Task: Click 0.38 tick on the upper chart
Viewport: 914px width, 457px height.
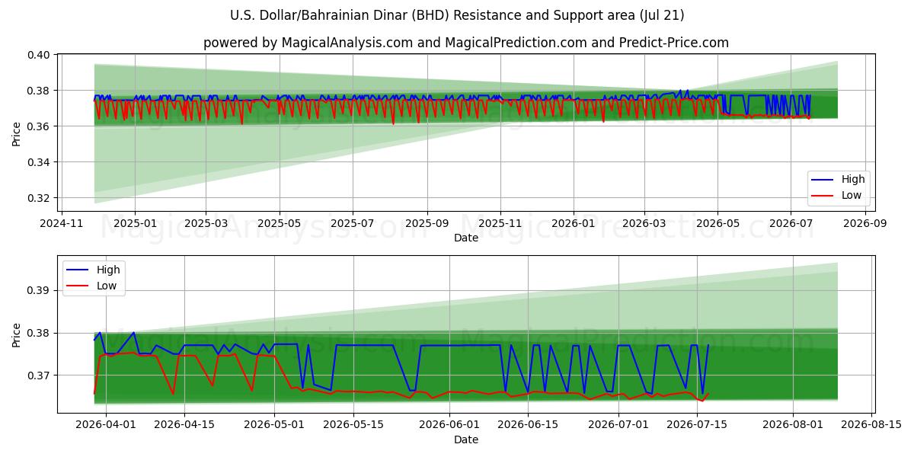Action: [x=40, y=91]
